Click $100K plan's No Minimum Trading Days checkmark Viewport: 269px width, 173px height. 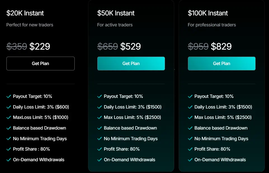click(x=190, y=139)
